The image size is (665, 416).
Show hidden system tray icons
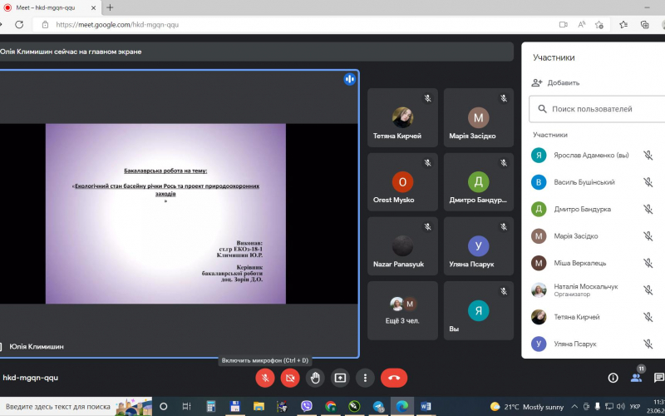tap(574, 407)
